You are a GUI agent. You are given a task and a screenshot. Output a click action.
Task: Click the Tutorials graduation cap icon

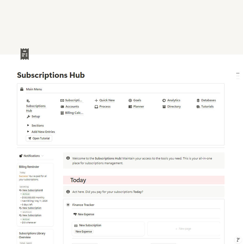[x=198, y=107]
